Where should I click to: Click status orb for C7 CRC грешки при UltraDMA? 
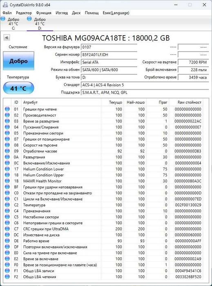[7, 229]
